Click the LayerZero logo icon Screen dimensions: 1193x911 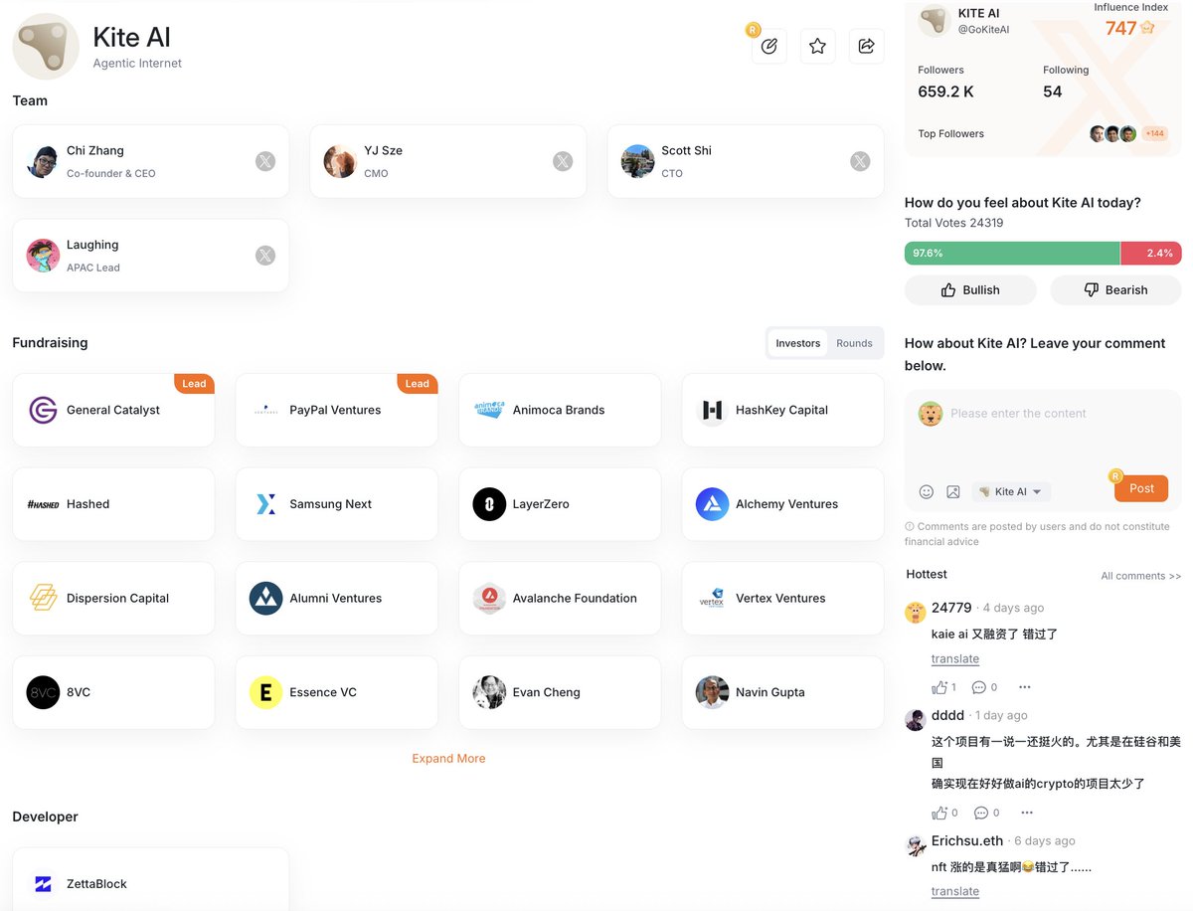click(489, 504)
